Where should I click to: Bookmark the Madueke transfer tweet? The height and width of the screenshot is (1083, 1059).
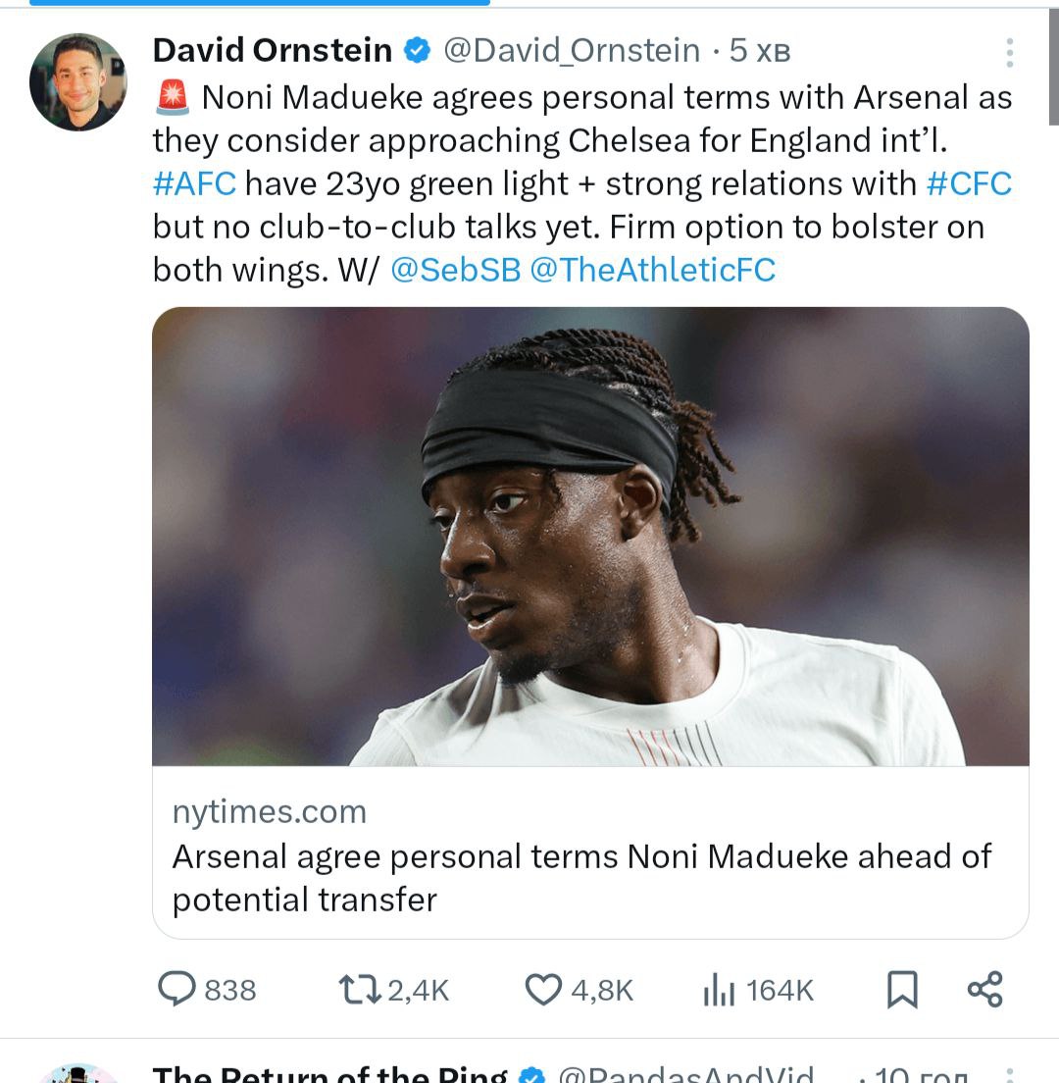click(902, 990)
